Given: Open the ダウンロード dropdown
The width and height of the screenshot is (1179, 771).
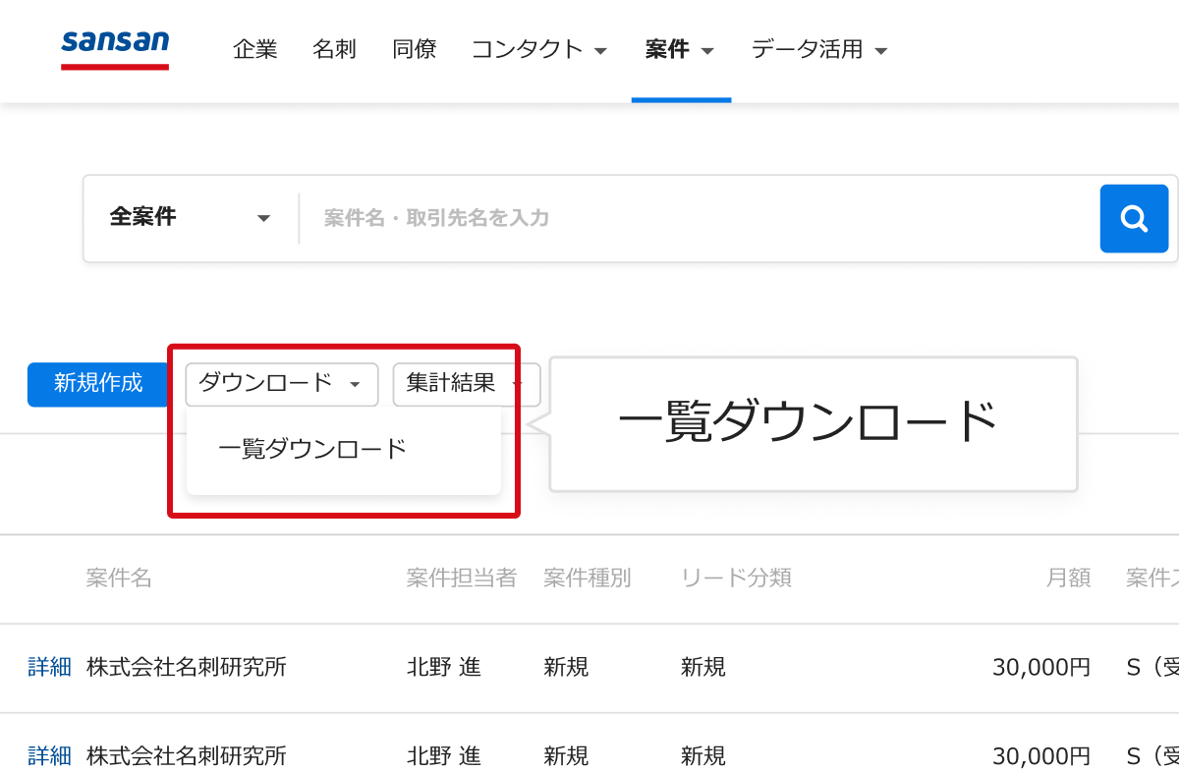Looking at the screenshot, I should coord(281,384).
